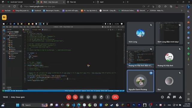Unmute the microphone in Meet controls
This screenshot has height=108, width=192.
69,97
